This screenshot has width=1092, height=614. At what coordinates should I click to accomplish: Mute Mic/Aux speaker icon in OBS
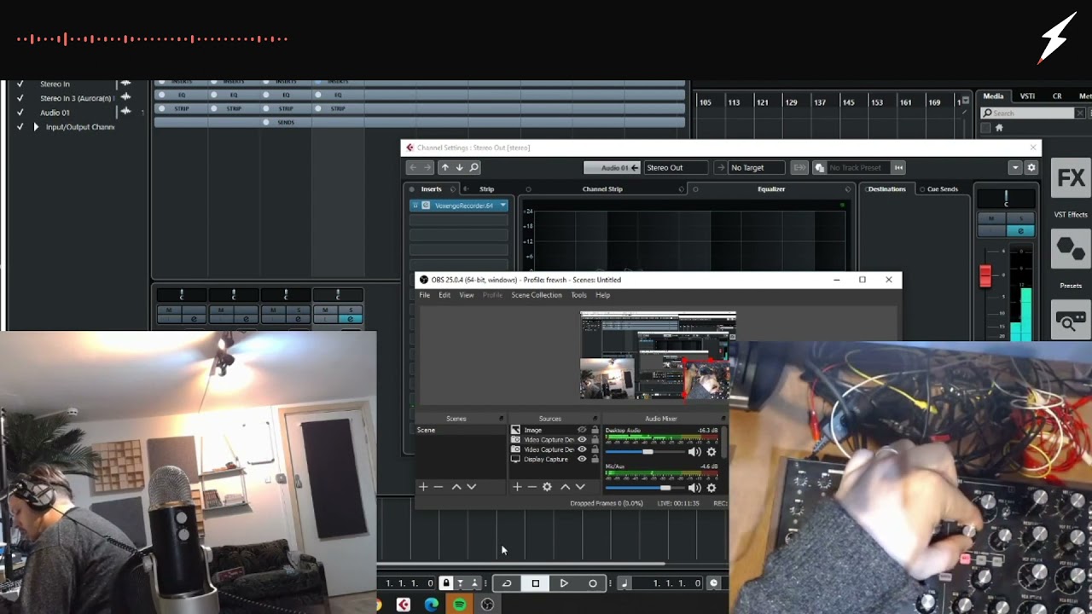[694, 489]
